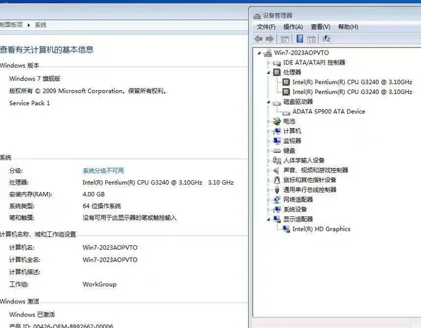This screenshot has width=421, height=328.
Task: Click the 系统设备 icon
Action: coord(277,210)
